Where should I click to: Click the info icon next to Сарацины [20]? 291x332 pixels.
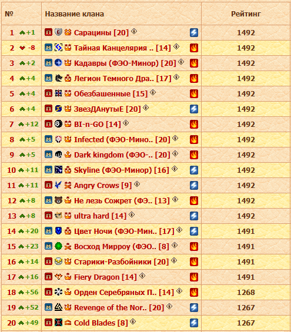coord(134,31)
